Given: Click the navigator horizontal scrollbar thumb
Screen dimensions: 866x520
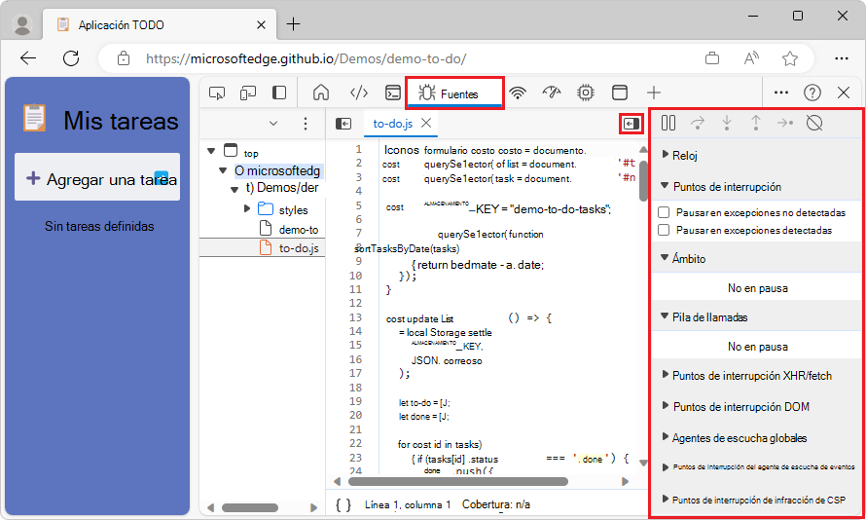Looking at the screenshot, I should [250, 507].
